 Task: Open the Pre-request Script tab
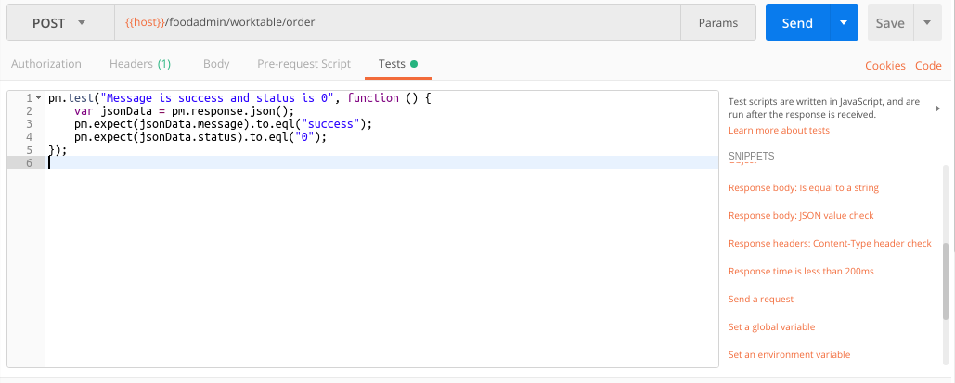303,64
